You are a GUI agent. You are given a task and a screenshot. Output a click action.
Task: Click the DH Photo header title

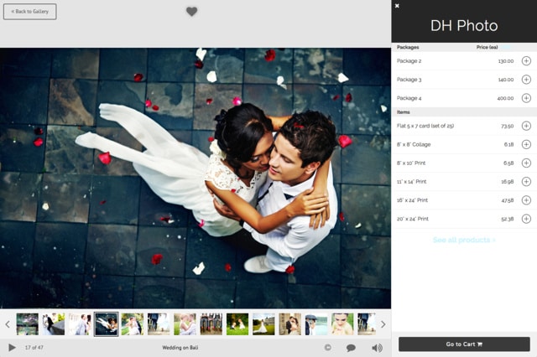(x=464, y=26)
